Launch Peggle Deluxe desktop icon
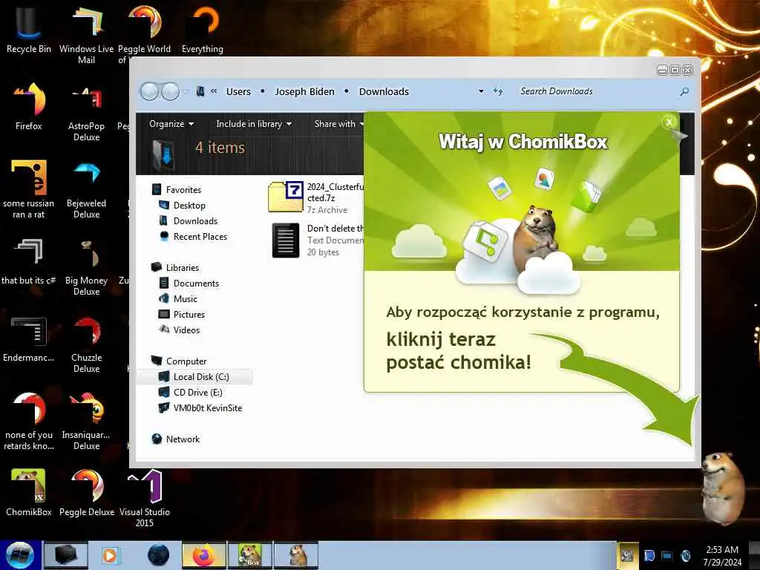The height and width of the screenshot is (570, 760). point(86,493)
